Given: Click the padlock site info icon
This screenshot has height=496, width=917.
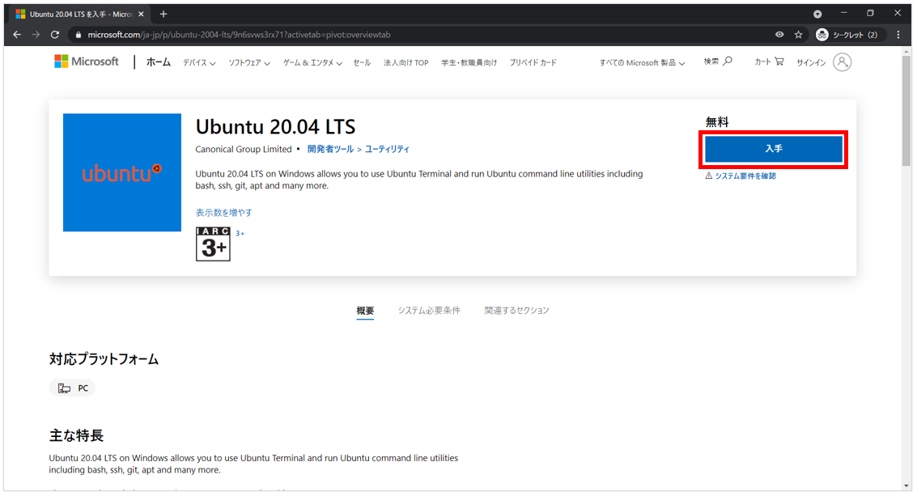Looking at the screenshot, I should [x=79, y=35].
